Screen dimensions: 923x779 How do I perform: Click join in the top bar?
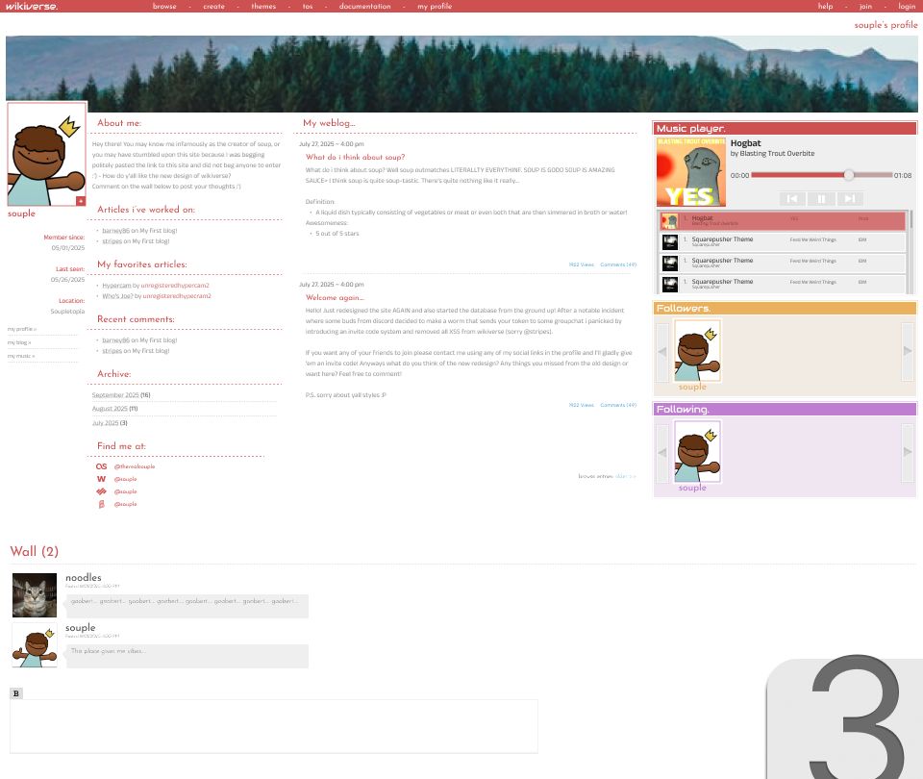pyautogui.click(x=865, y=7)
